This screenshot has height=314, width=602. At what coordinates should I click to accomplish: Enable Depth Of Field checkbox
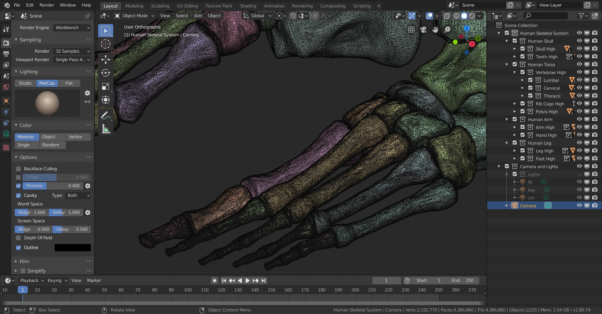(x=18, y=238)
